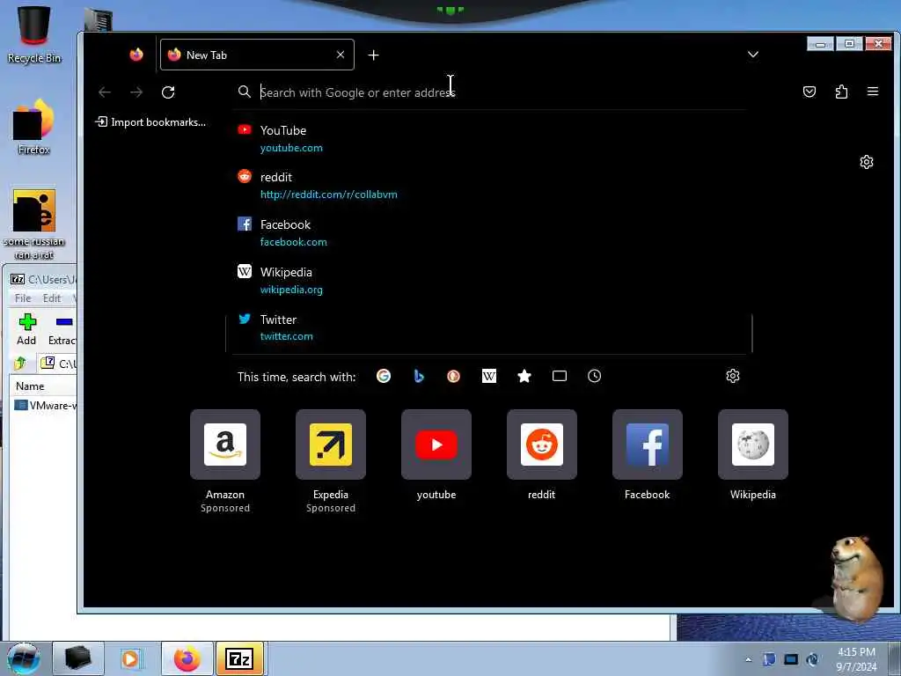Click Add button in 7-Zip toolbar
Viewport: 901px width, 676px height.
[x=26, y=329]
